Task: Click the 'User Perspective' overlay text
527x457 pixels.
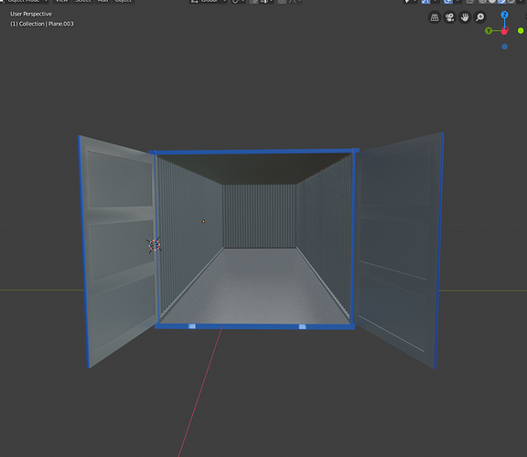Action: pyautogui.click(x=31, y=14)
